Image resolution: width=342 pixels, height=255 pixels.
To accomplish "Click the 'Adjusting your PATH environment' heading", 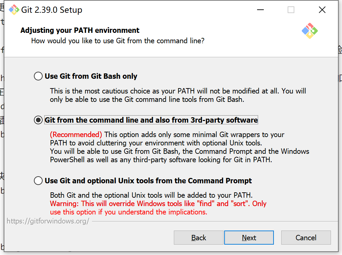I will [x=80, y=30].
